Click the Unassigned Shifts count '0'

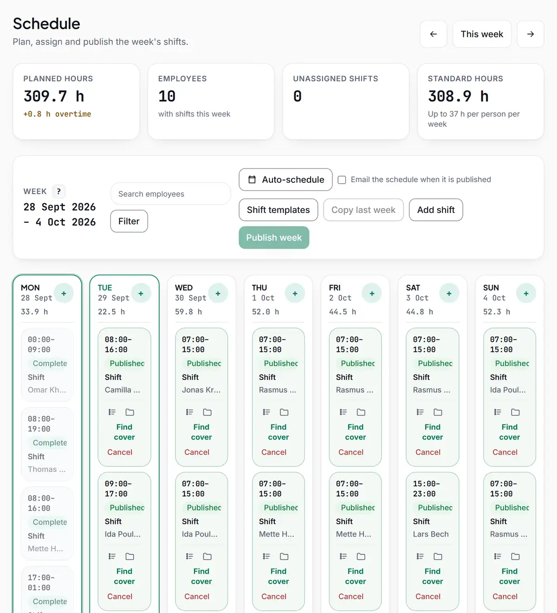click(298, 97)
